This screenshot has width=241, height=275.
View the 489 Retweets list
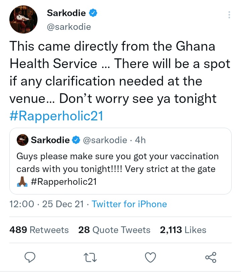pyautogui.click(x=39, y=230)
